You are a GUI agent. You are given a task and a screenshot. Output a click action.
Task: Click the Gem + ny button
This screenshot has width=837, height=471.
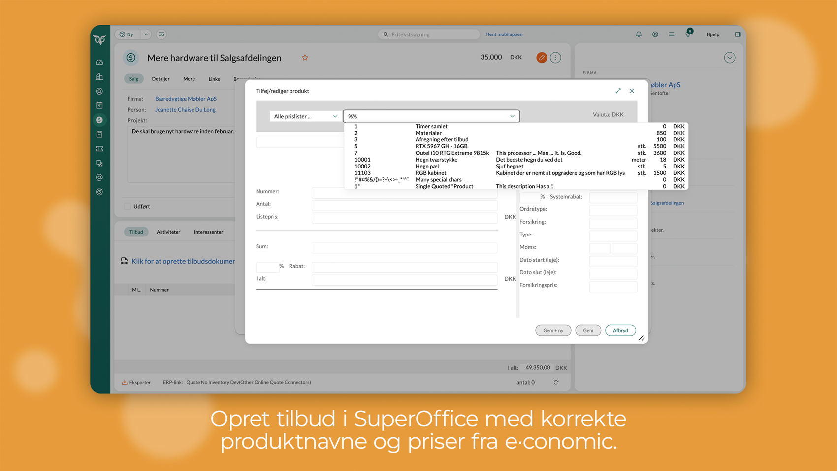pyautogui.click(x=553, y=330)
